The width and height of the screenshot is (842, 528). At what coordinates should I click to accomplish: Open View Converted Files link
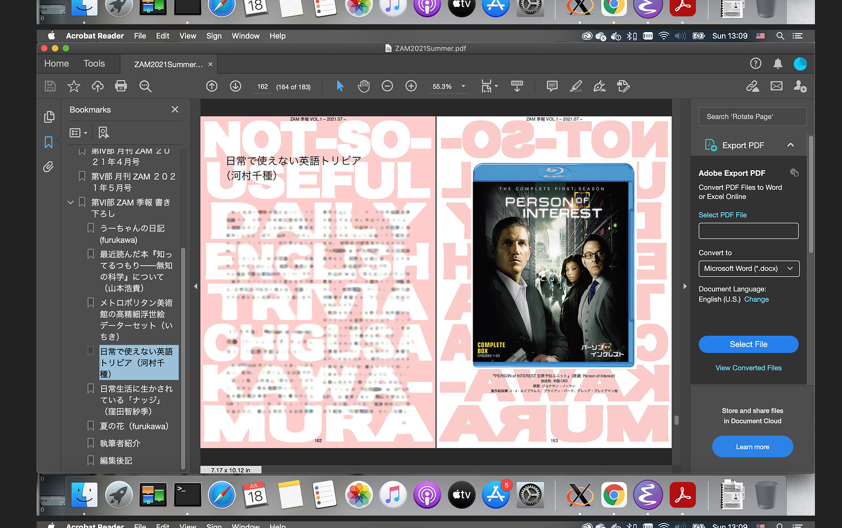tap(748, 368)
